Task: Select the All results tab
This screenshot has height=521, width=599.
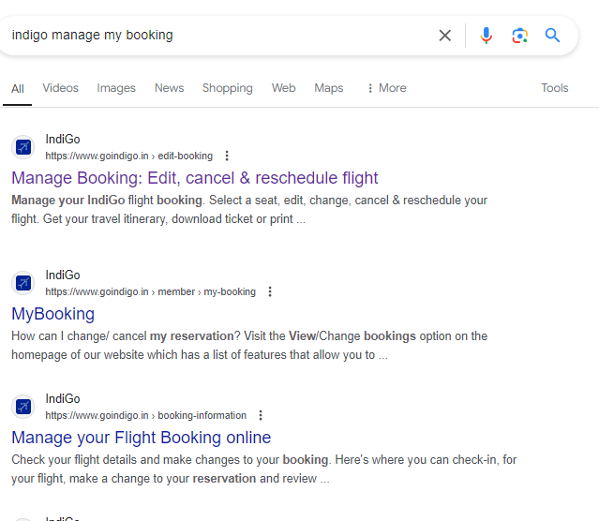Action: (18, 89)
